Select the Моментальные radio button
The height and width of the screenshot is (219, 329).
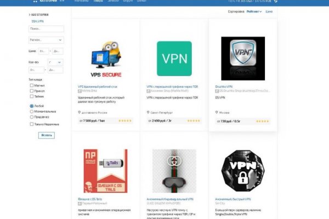coord(32,111)
